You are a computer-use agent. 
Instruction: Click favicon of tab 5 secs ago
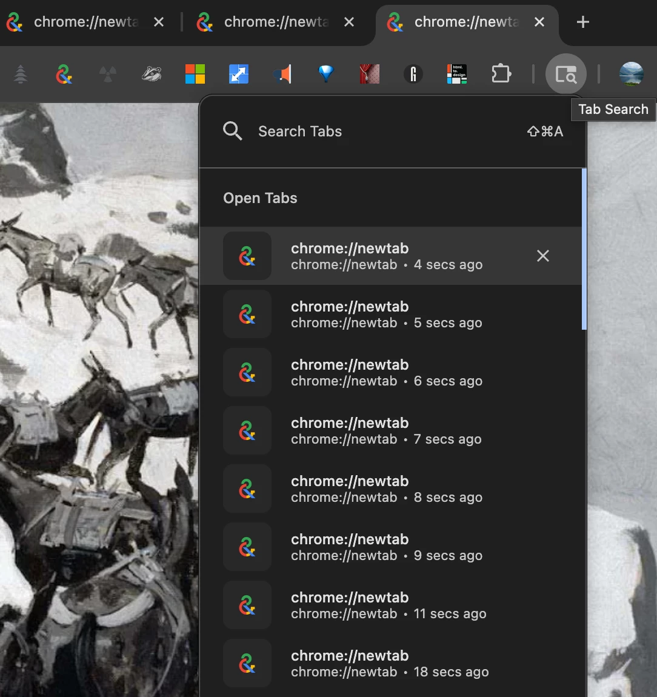click(x=247, y=314)
